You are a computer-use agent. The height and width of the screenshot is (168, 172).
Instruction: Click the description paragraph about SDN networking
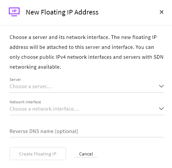[86, 52]
